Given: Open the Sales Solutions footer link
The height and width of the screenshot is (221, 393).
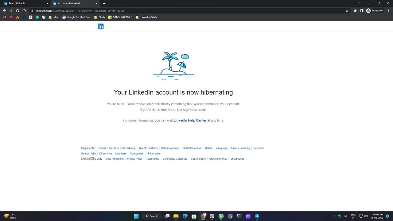Looking at the screenshot, I should pos(170,148).
